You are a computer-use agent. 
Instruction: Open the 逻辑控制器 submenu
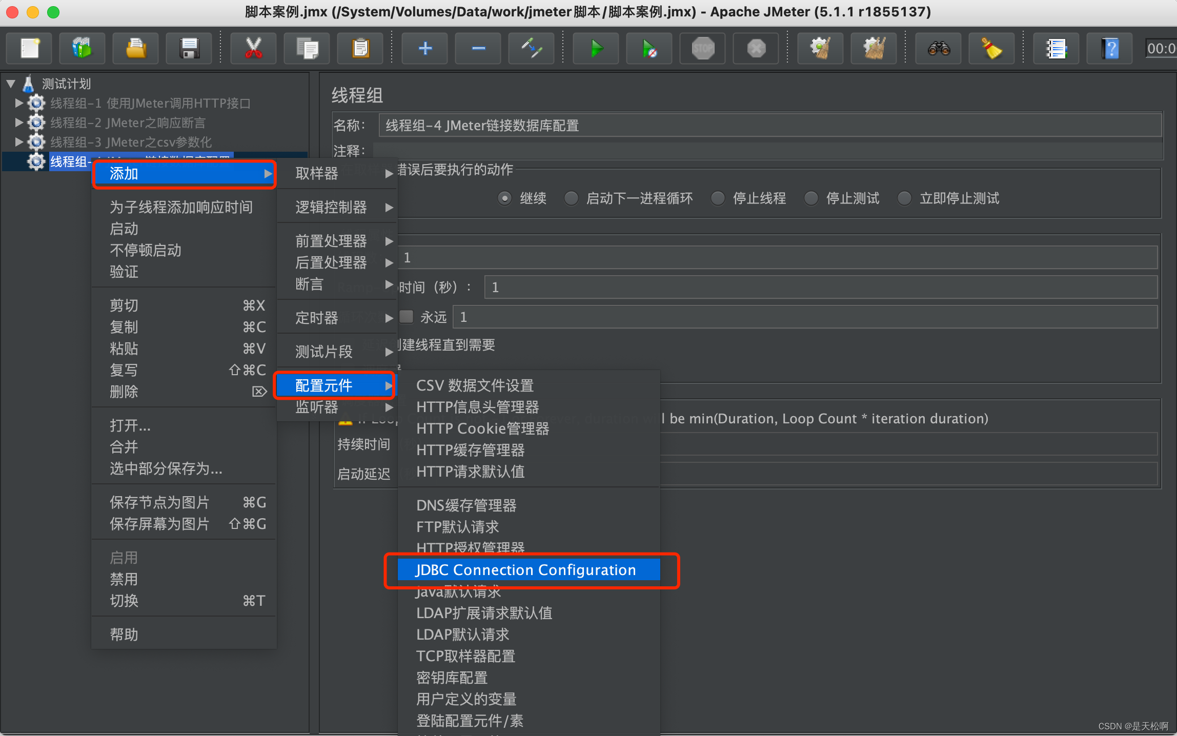(337, 207)
